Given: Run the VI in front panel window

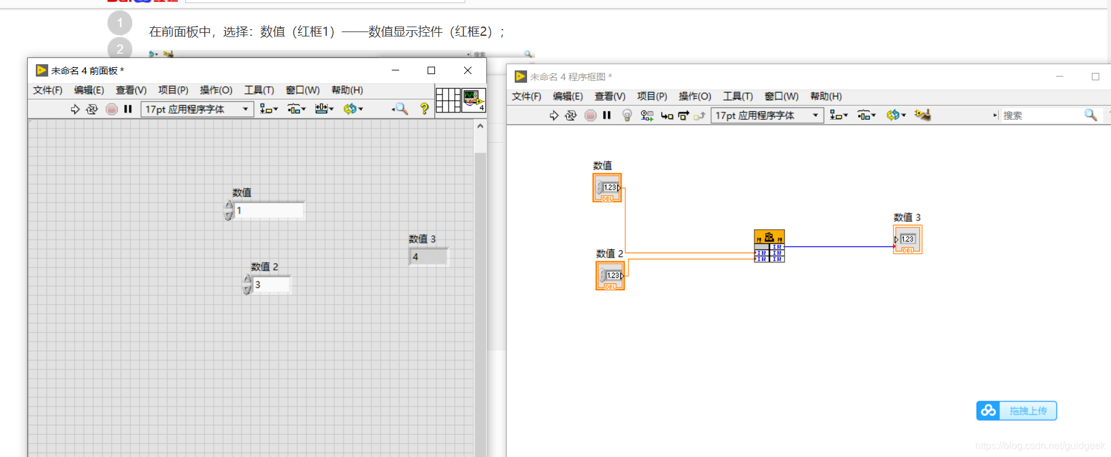Looking at the screenshot, I should [75, 109].
